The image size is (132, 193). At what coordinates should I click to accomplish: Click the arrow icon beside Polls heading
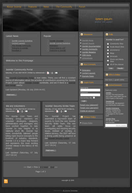click(107, 34)
